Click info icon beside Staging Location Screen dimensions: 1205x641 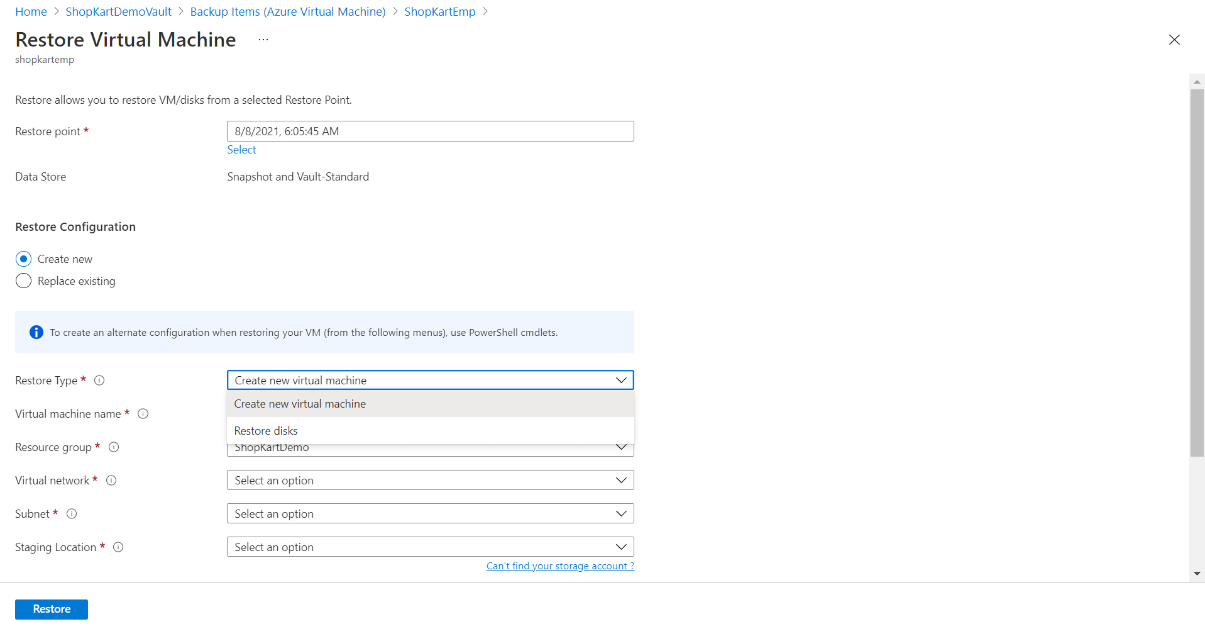pos(118,547)
